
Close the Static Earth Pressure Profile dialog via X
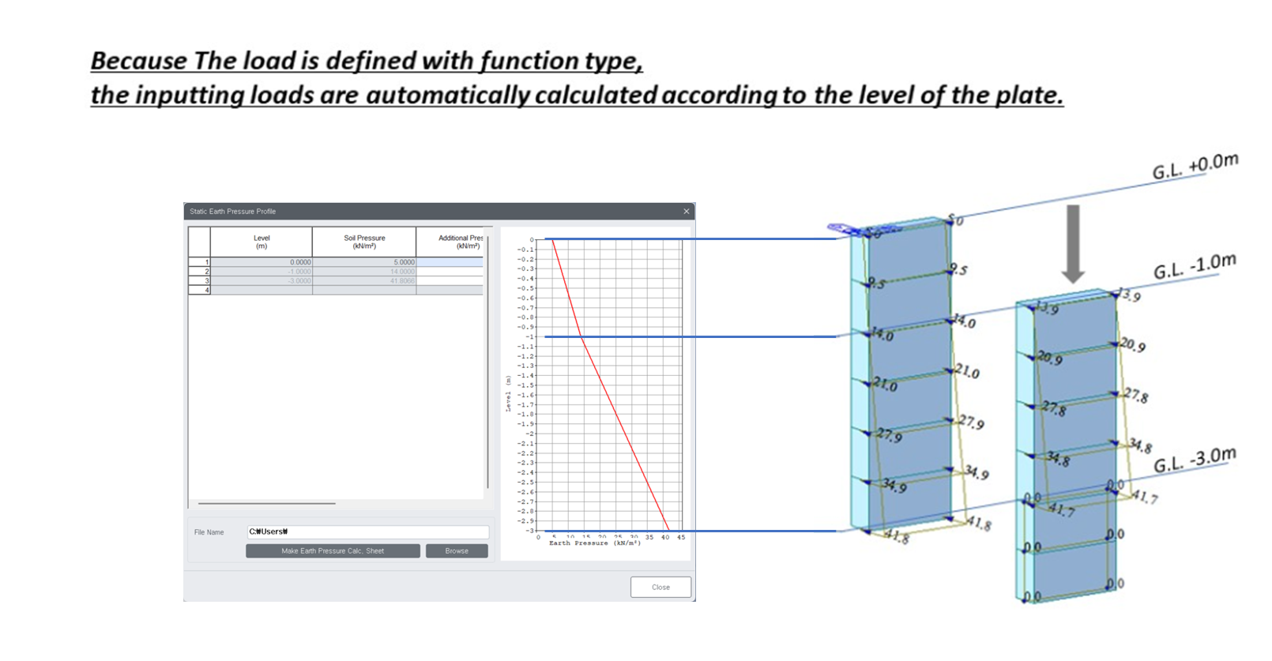686,212
